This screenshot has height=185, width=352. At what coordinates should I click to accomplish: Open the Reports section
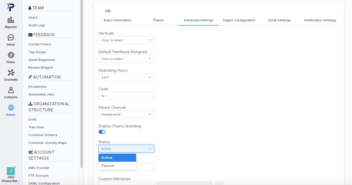[x=10, y=23]
